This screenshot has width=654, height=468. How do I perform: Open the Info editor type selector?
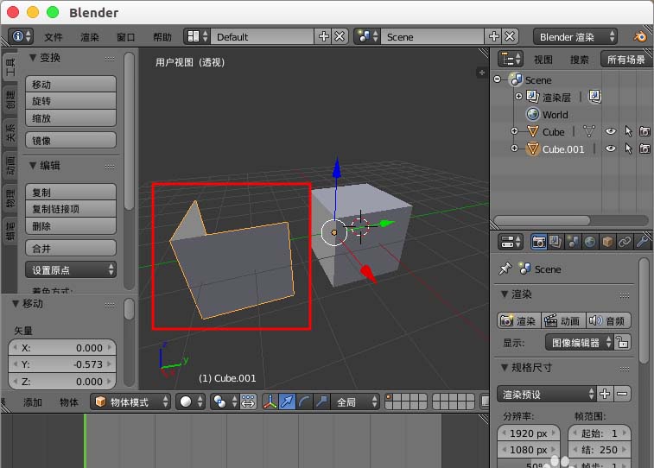tap(22, 36)
